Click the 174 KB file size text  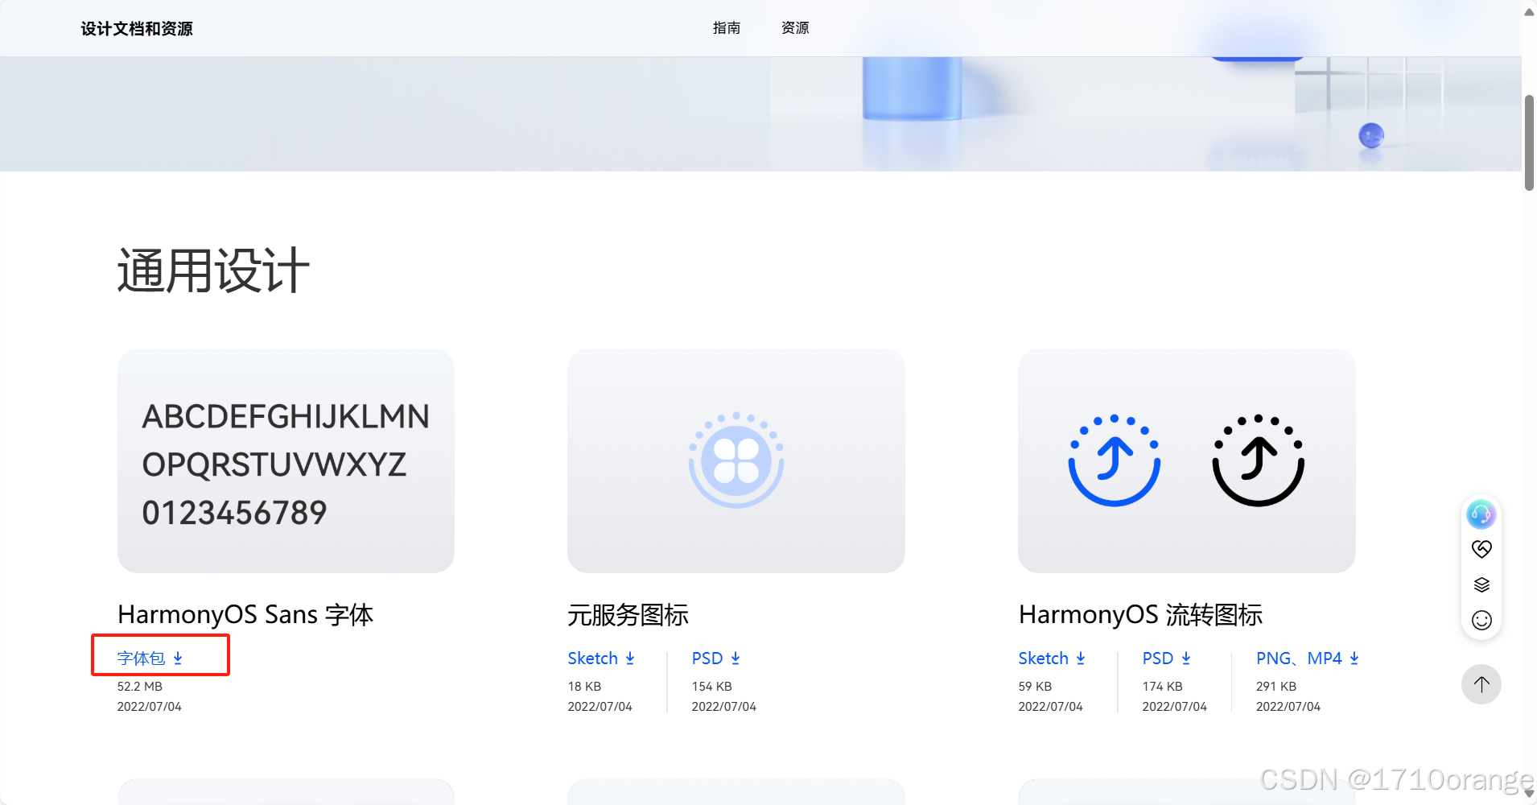[1162, 687]
